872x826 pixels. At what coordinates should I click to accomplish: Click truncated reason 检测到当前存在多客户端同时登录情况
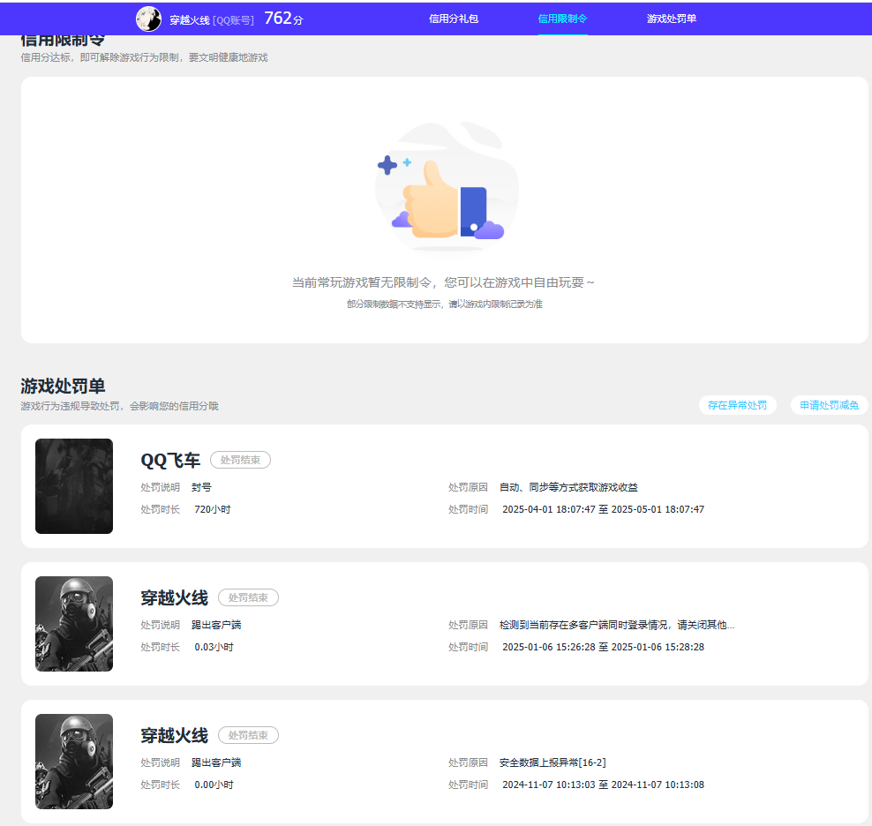point(617,625)
